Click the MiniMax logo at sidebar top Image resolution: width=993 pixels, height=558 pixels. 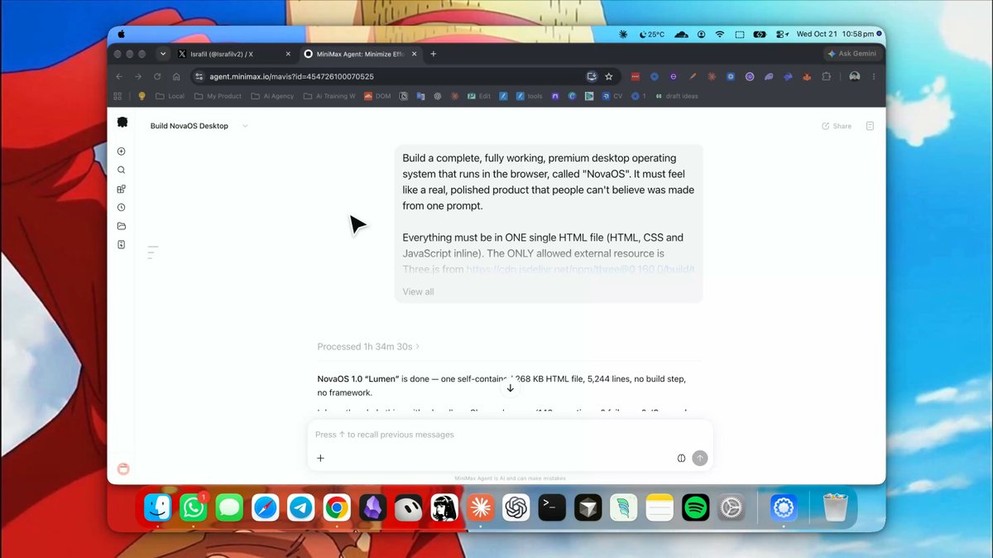click(x=122, y=123)
